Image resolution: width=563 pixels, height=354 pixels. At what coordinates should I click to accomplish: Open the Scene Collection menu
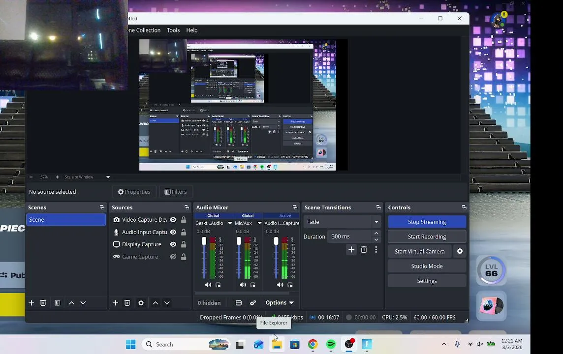point(144,30)
